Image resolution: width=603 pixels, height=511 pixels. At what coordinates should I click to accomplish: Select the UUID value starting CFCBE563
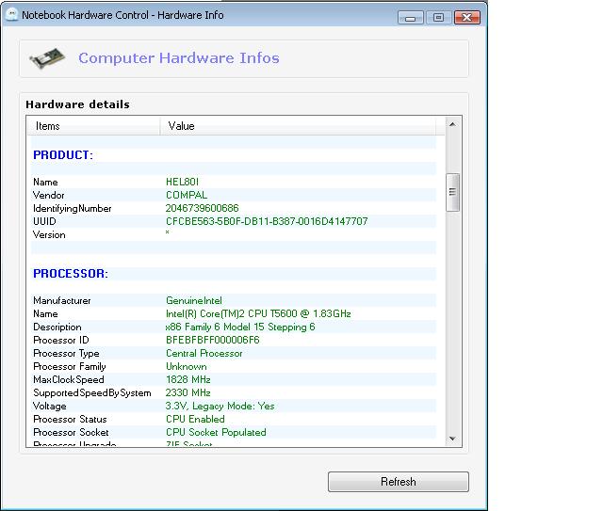point(267,221)
